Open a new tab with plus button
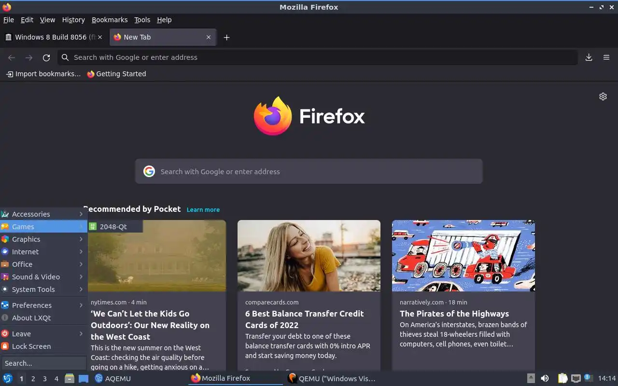Viewport: 618px width, 386px height. [226, 37]
